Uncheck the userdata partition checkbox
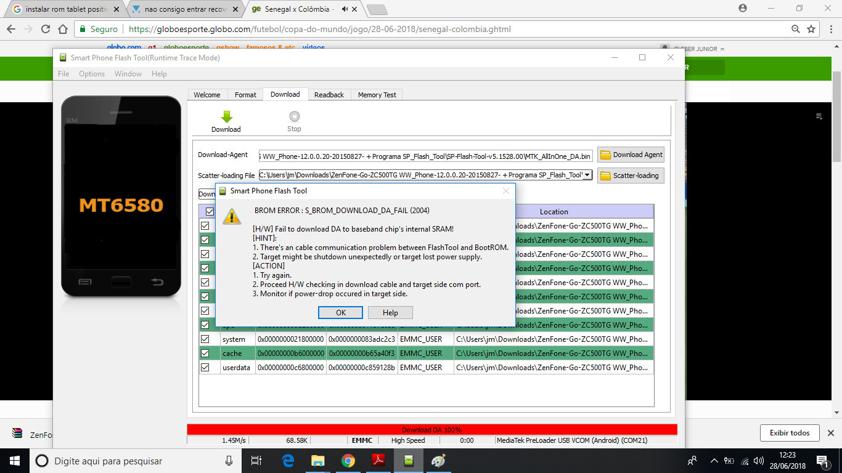This screenshot has height=473, width=842. pyautogui.click(x=205, y=367)
